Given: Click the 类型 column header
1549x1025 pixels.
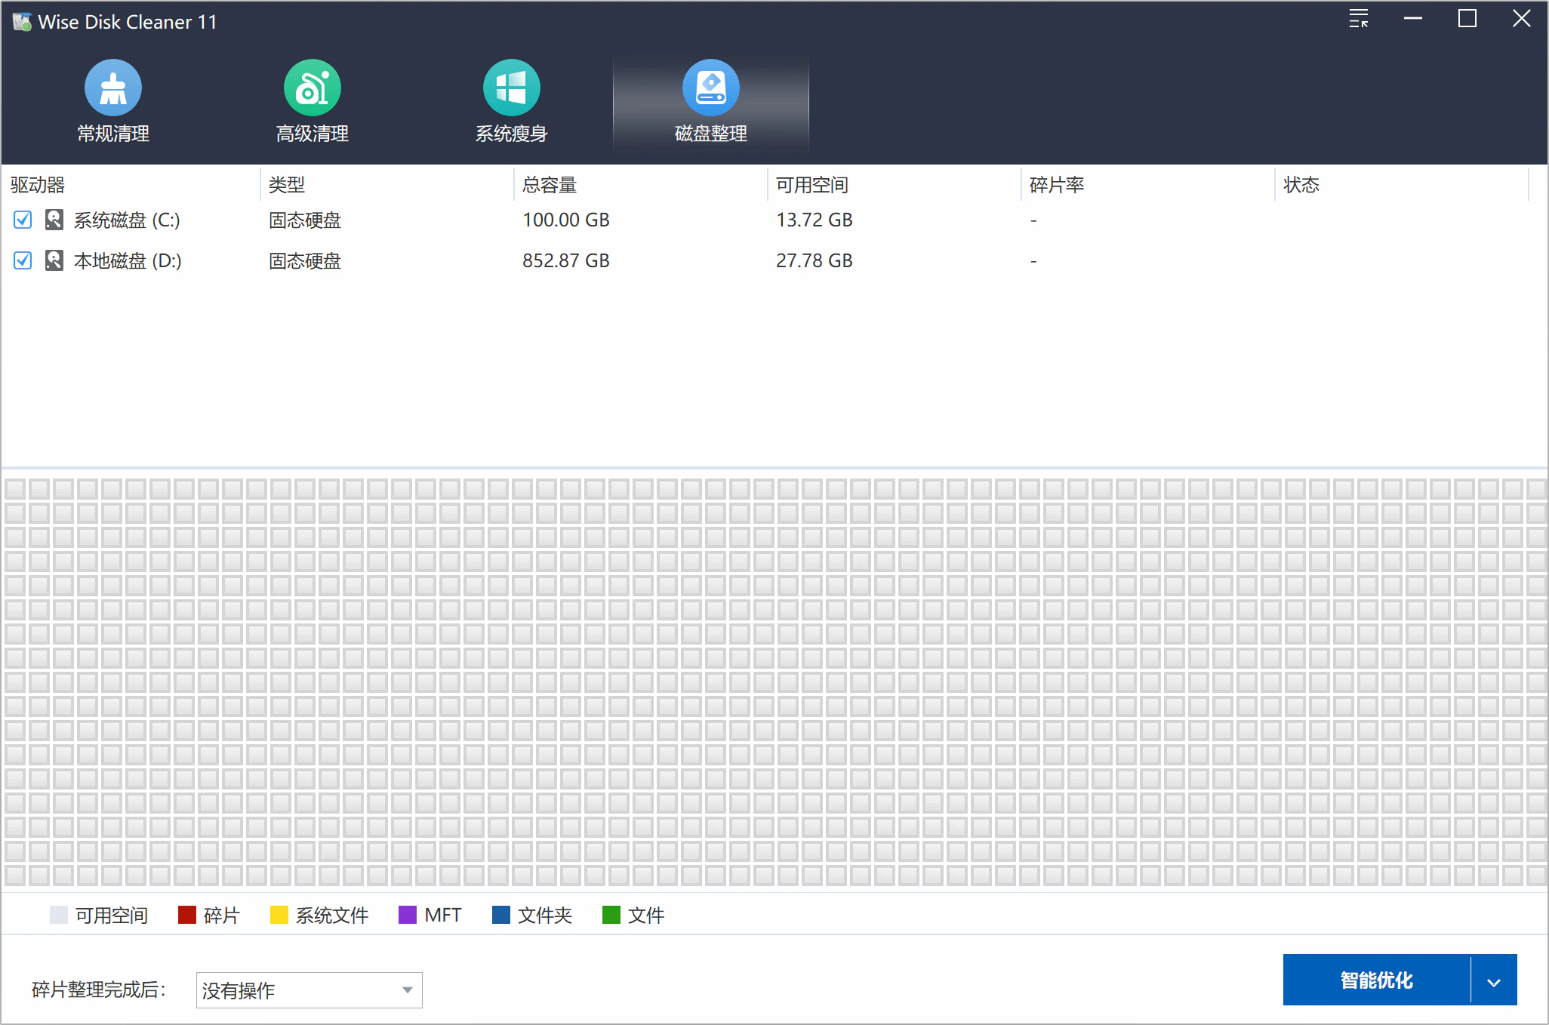Looking at the screenshot, I should point(287,185).
